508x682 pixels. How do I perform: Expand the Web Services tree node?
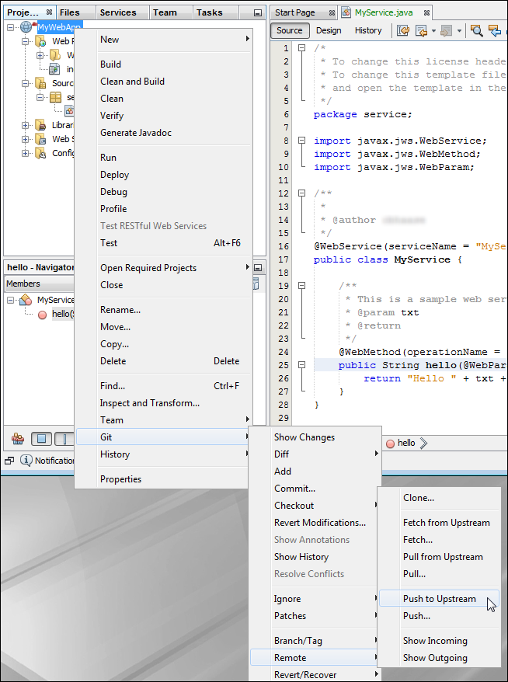tap(25, 139)
